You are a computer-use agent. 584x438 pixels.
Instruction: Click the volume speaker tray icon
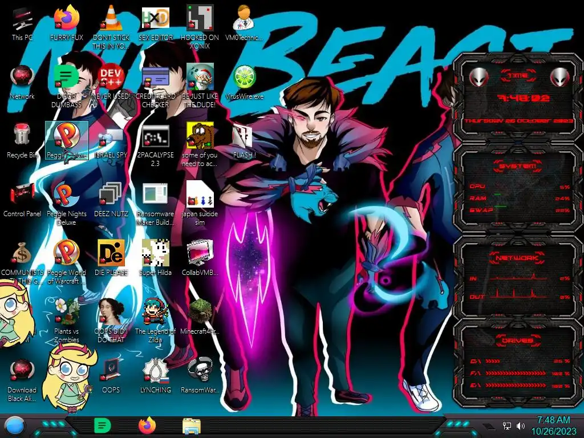pos(521,425)
